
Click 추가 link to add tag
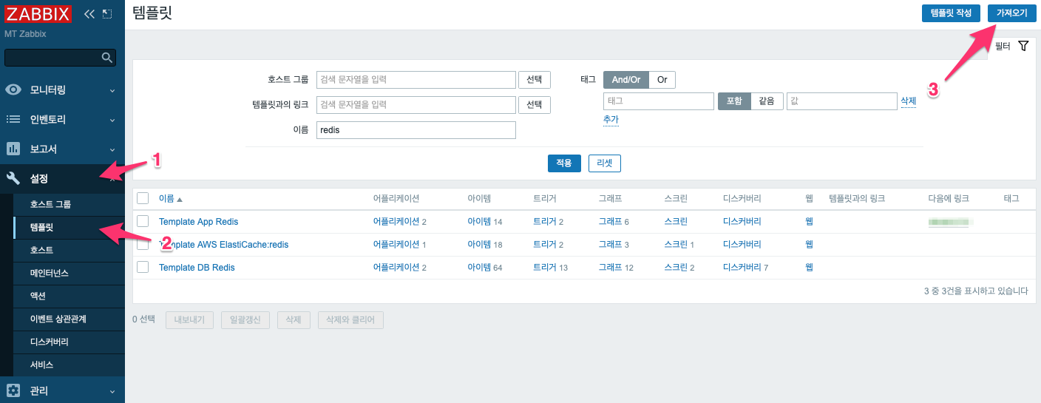611,119
